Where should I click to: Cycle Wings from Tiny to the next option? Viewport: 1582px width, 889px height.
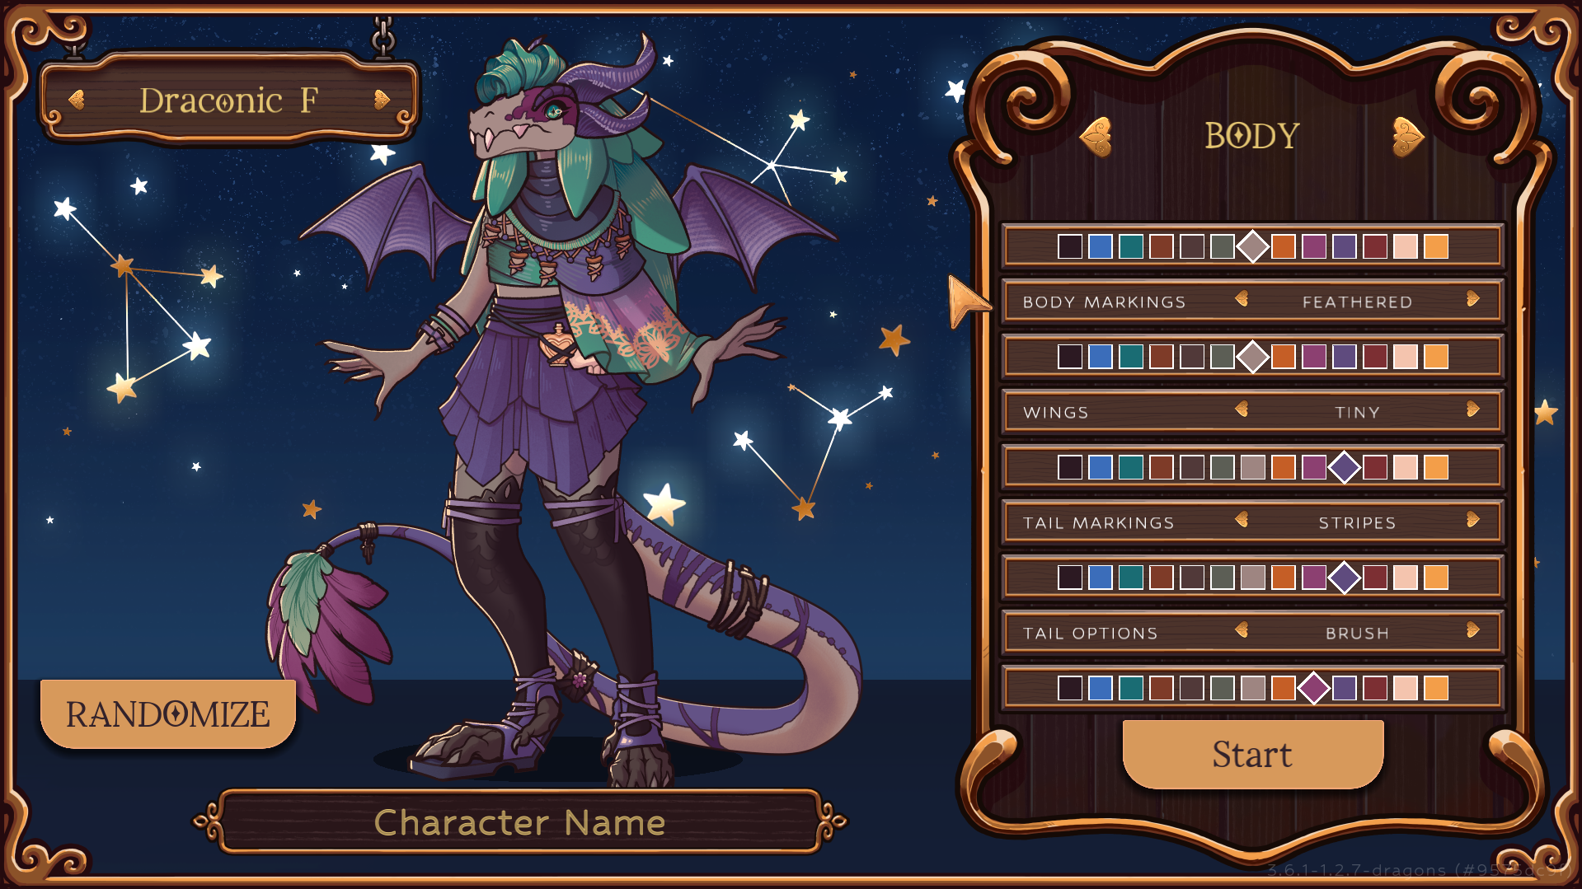tap(1473, 409)
